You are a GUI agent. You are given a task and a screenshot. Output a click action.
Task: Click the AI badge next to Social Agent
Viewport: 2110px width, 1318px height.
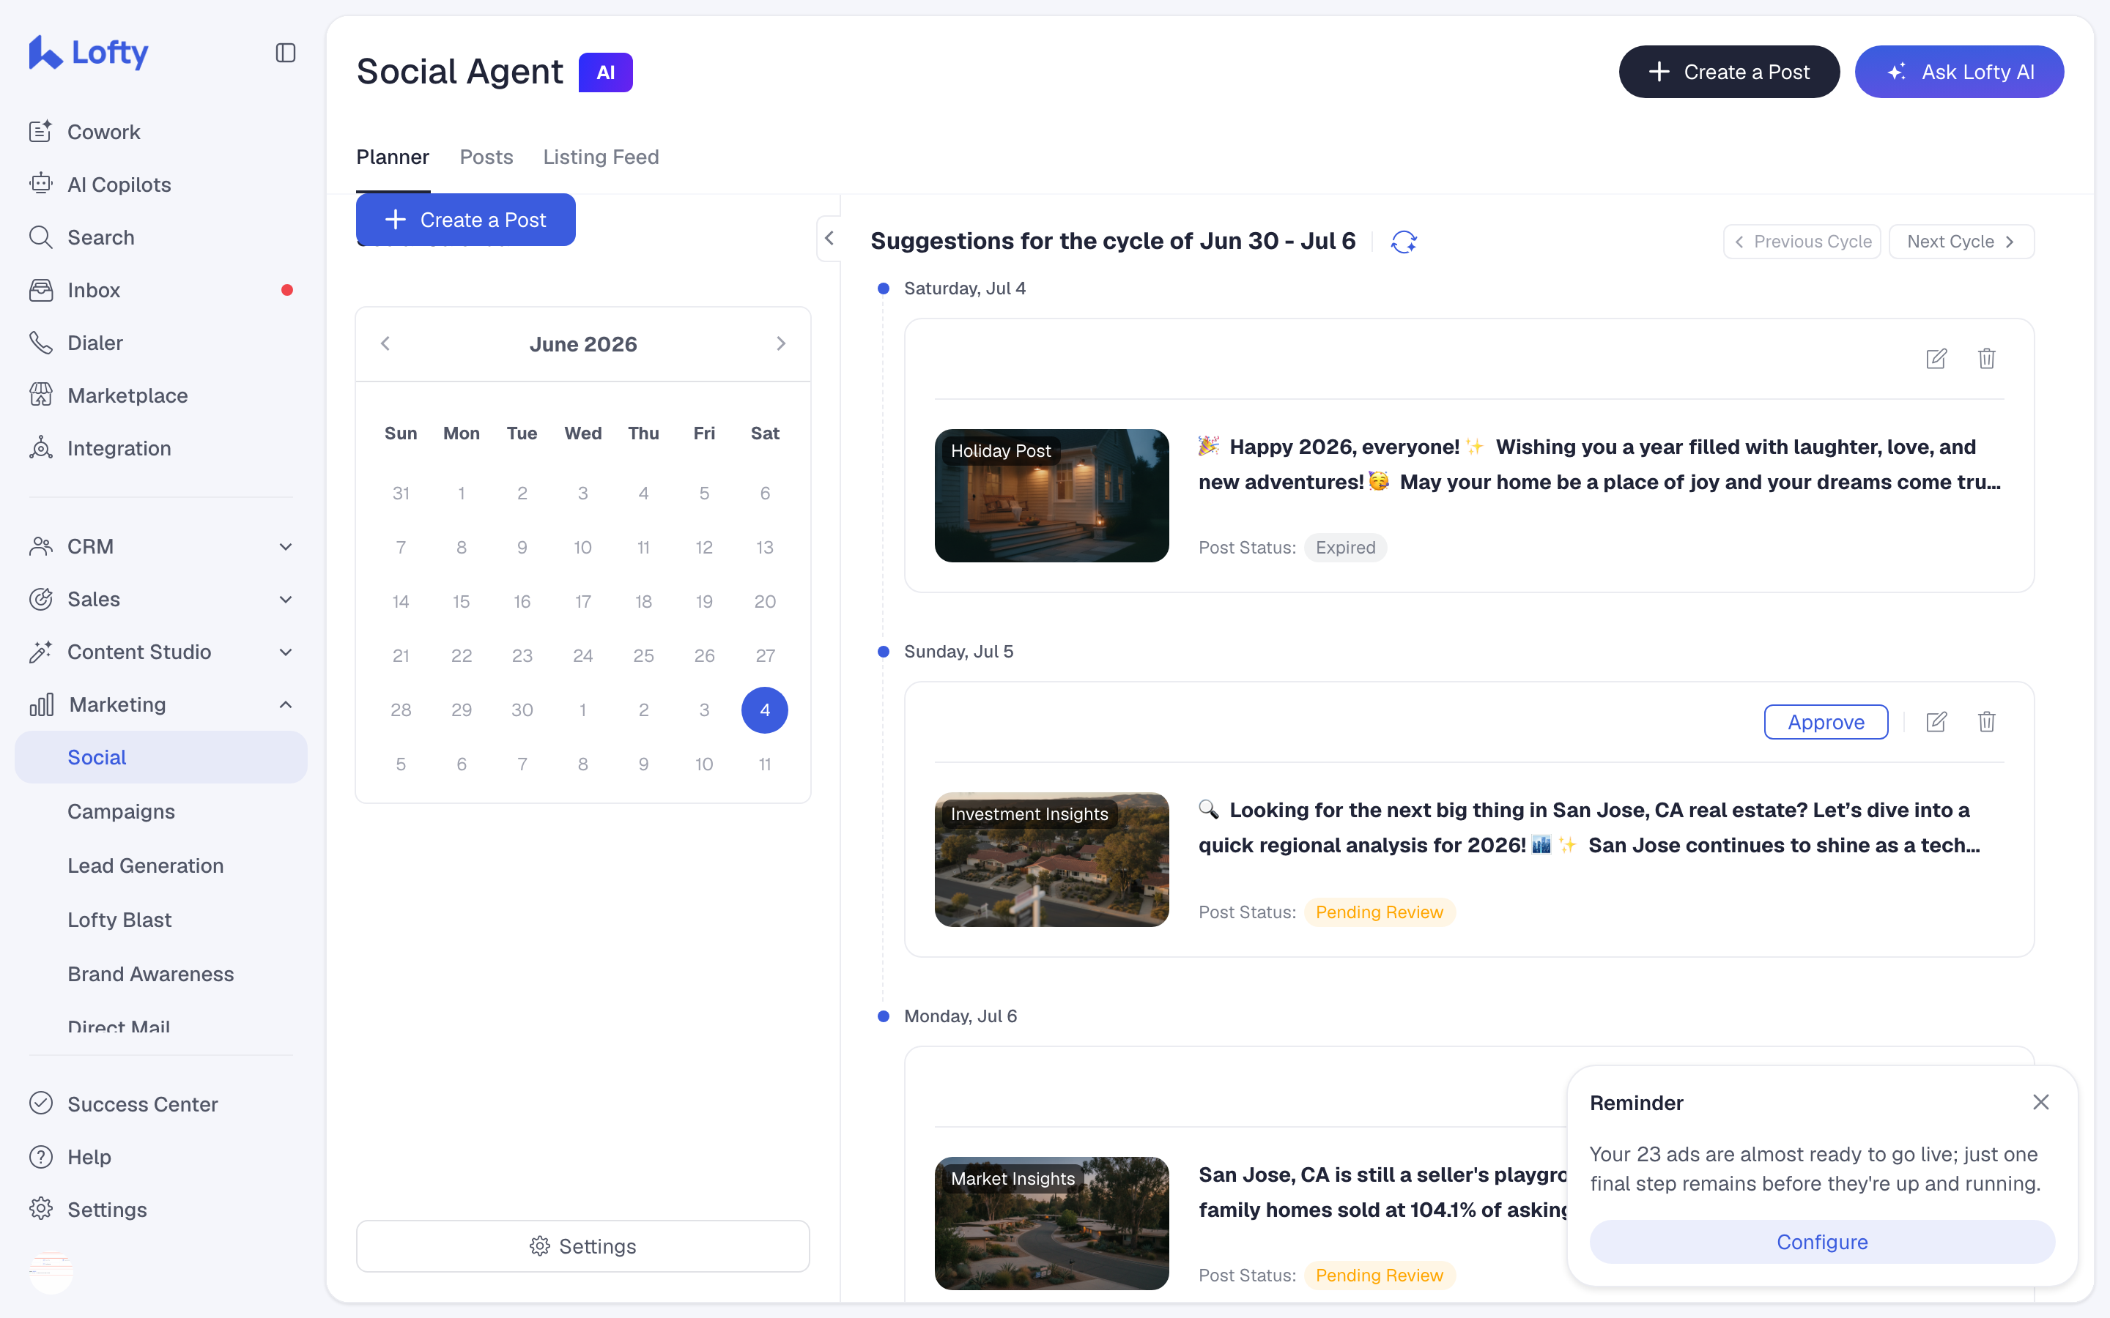pos(605,72)
